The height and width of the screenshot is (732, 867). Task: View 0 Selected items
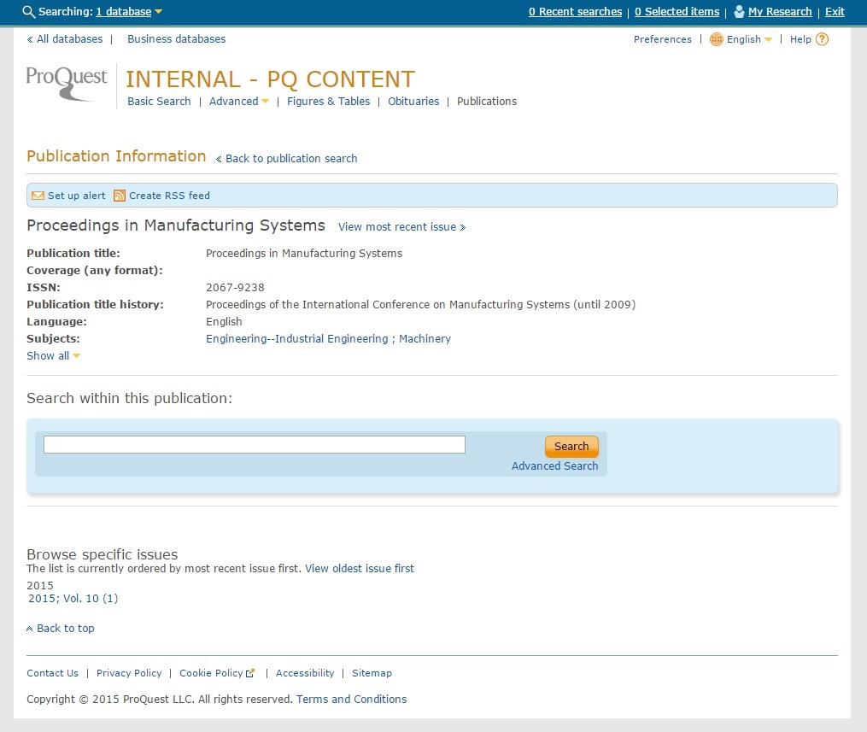click(x=677, y=12)
